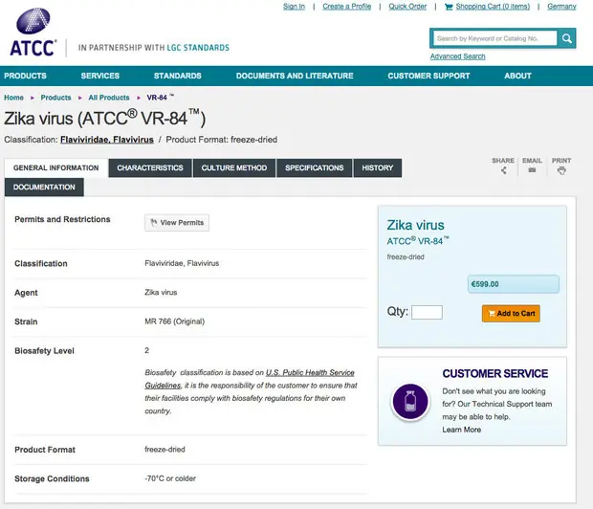Click the 'Zika virus' Agent value
Image resolution: width=593 pixels, height=509 pixels.
161,292
